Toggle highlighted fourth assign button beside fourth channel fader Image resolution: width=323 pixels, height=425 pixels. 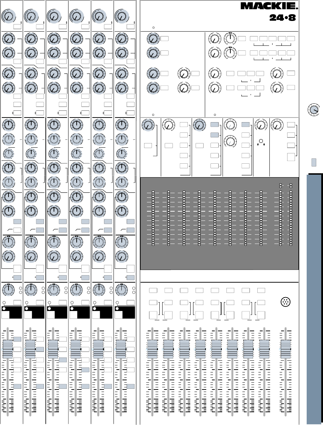click(x=85, y=370)
